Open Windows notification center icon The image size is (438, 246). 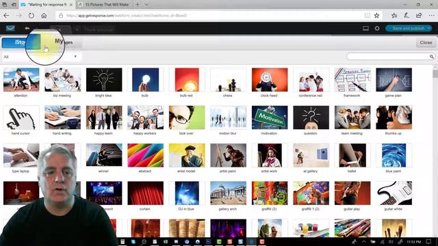pos(429,241)
